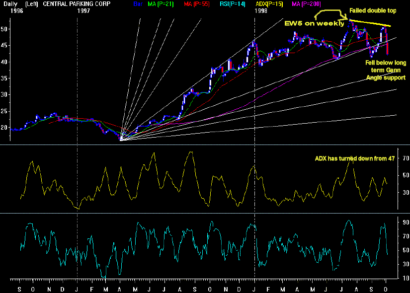Click the "EW5 on weekly" annotation
This screenshot has height=293, width=410.
pos(314,23)
